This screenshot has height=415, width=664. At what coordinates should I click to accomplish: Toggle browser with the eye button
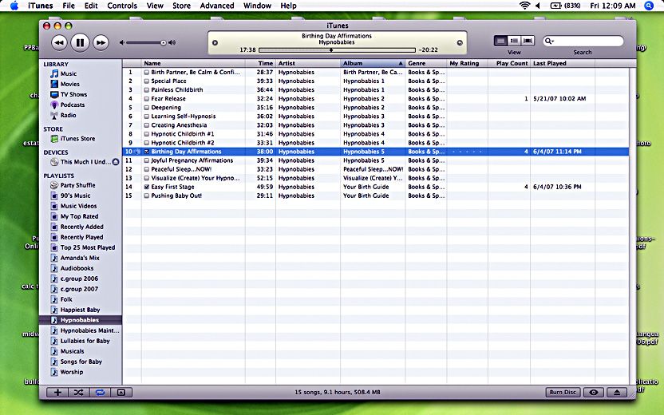click(594, 393)
